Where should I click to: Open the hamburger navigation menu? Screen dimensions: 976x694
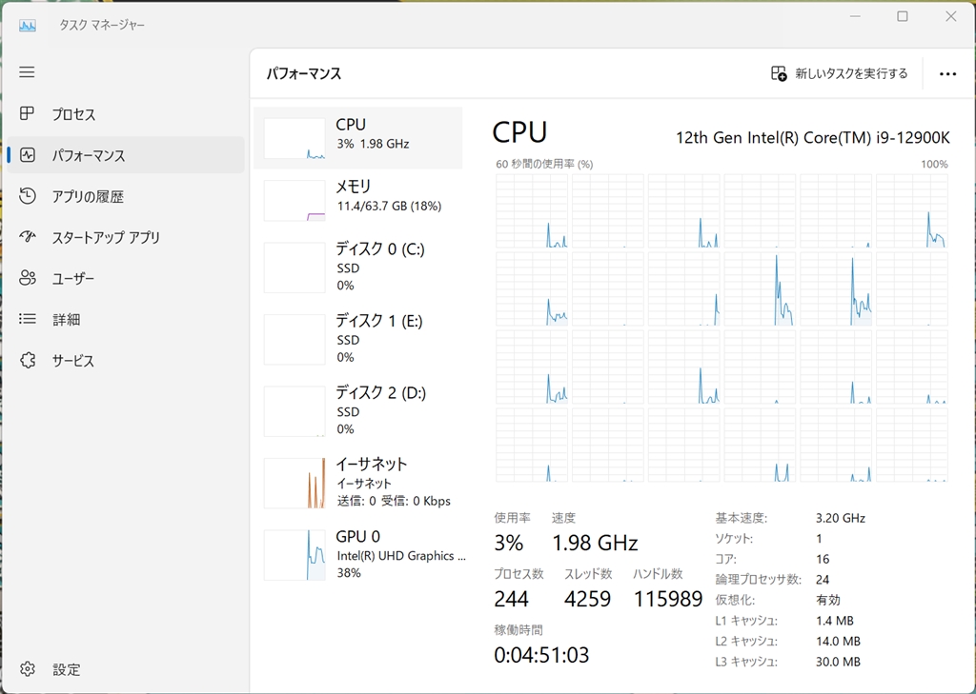(27, 72)
